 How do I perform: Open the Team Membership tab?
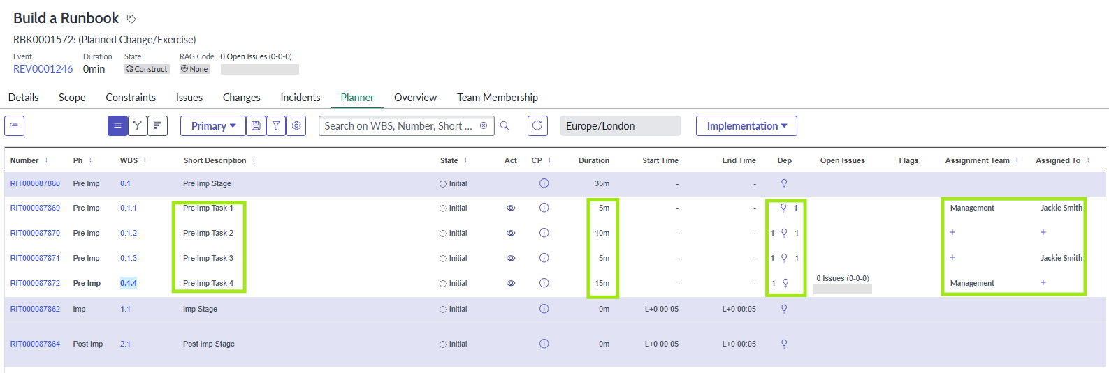coord(497,98)
